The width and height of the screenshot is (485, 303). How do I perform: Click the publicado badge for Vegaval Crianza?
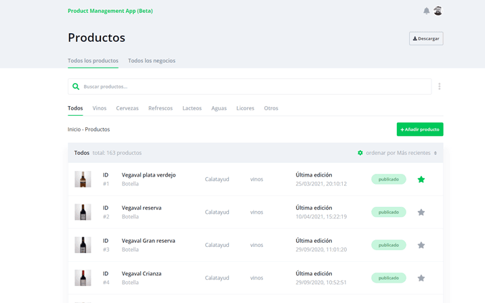pyautogui.click(x=389, y=278)
